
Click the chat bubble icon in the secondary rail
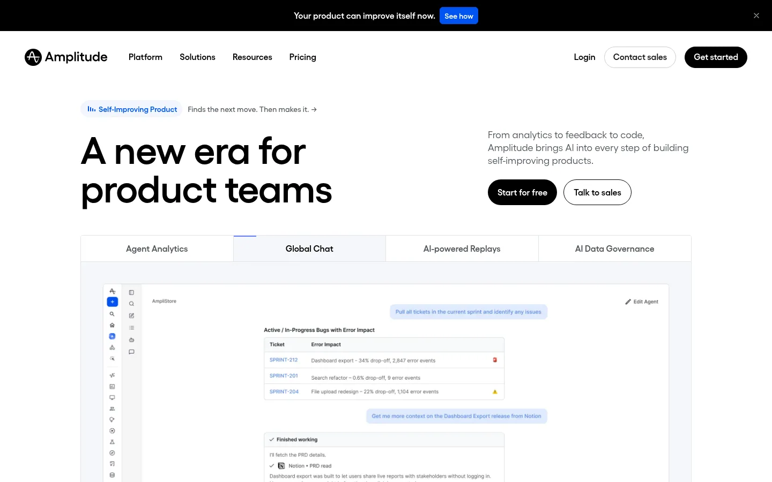point(131,352)
